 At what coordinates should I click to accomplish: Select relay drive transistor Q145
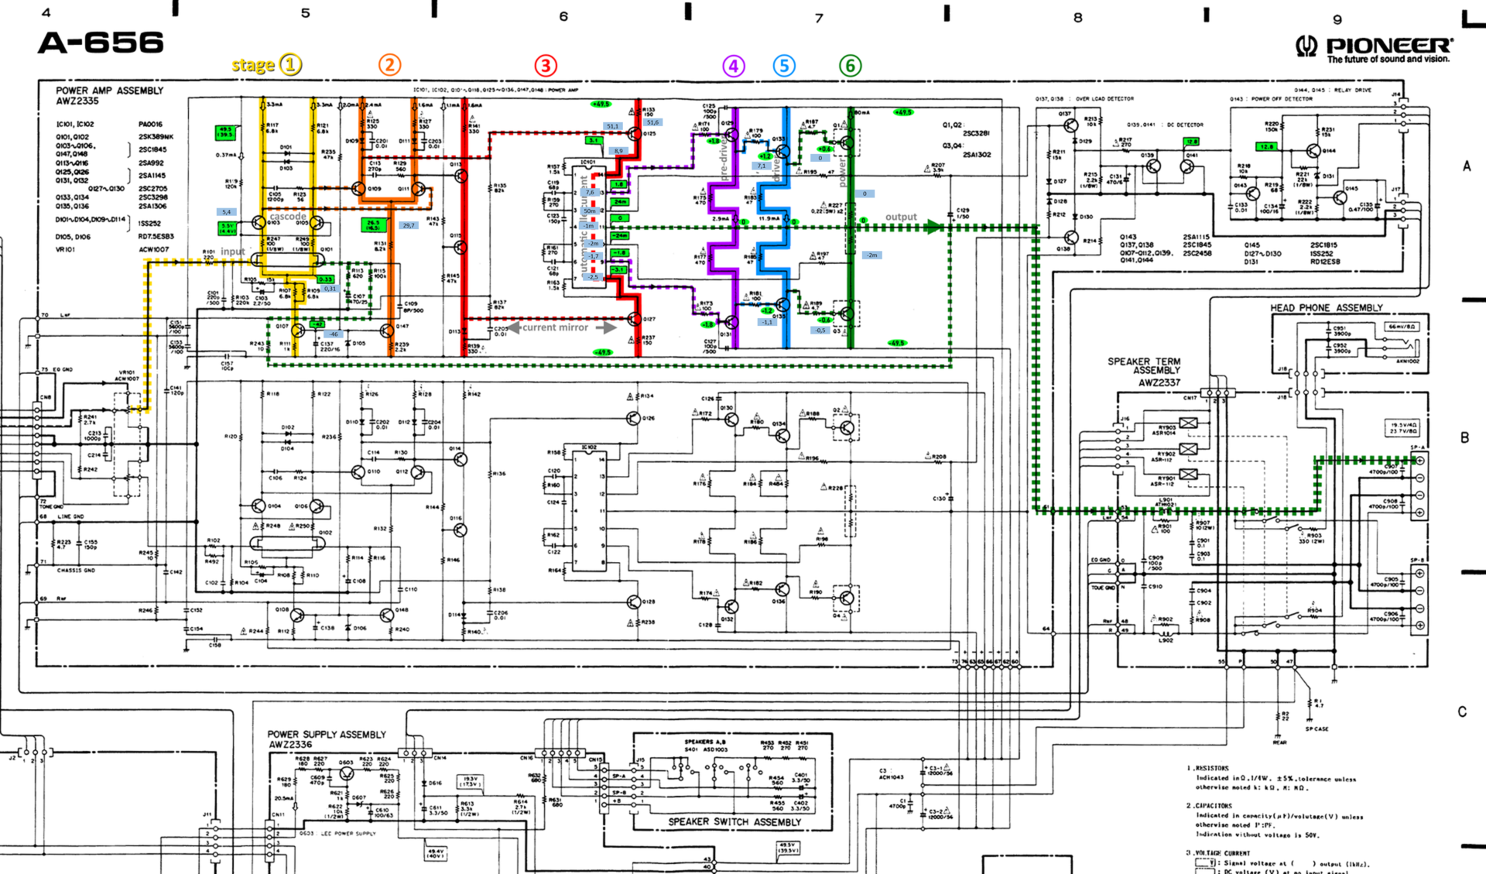tap(1340, 197)
